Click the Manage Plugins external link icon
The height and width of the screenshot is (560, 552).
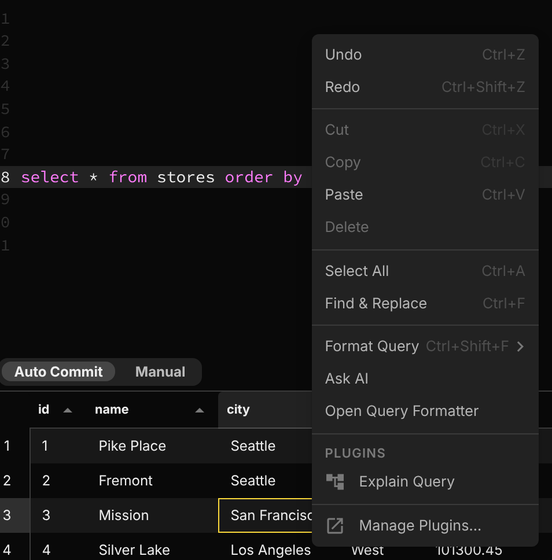tap(335, 526)
